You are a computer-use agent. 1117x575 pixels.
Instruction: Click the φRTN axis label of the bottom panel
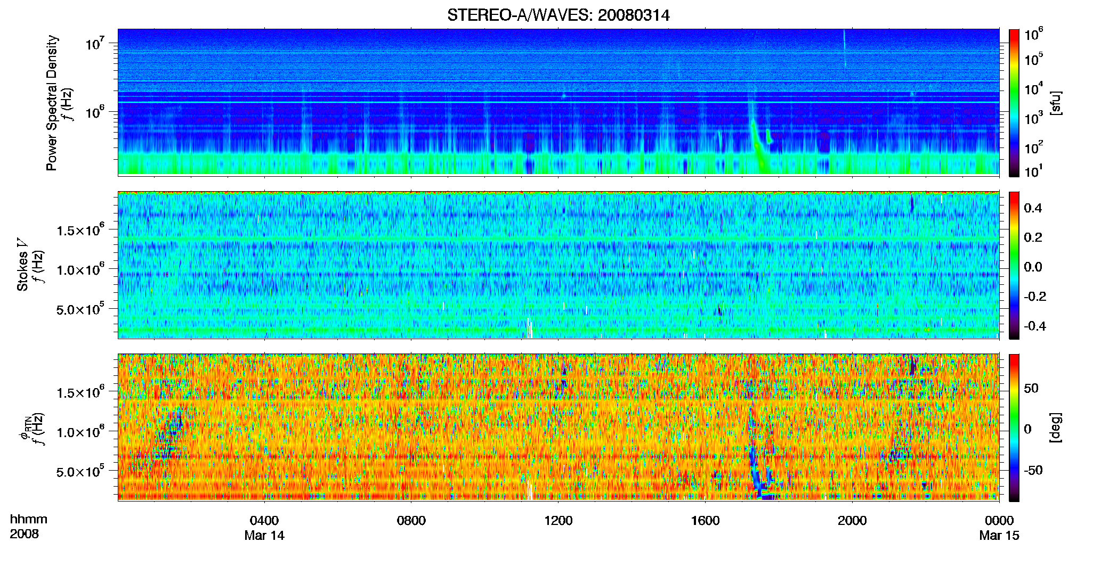[x=25, y=429]
